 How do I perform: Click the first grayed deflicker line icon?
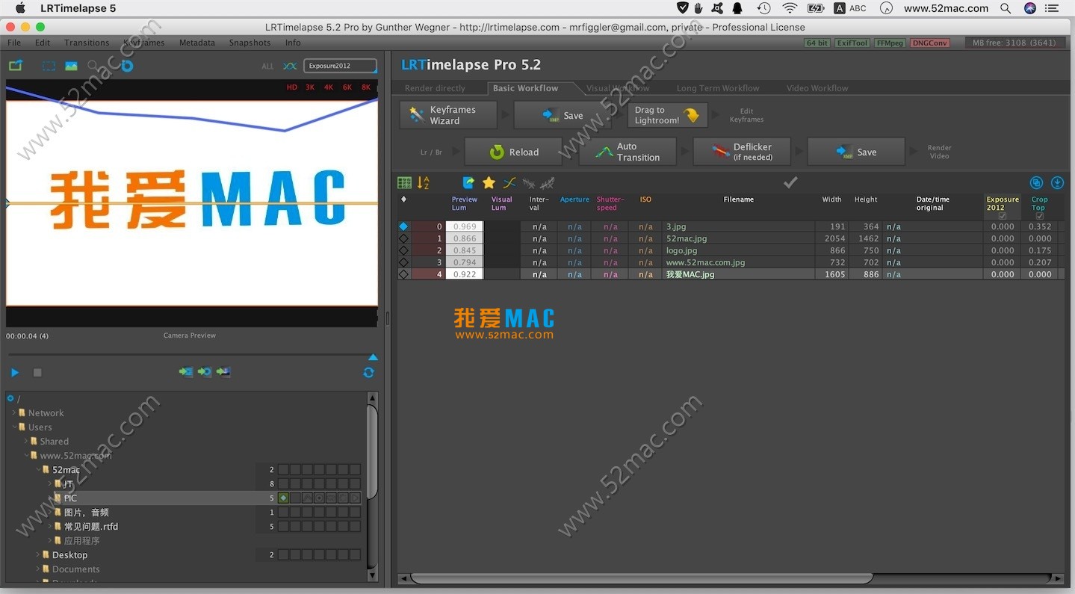pyautogui.click(x=528, y=183)
